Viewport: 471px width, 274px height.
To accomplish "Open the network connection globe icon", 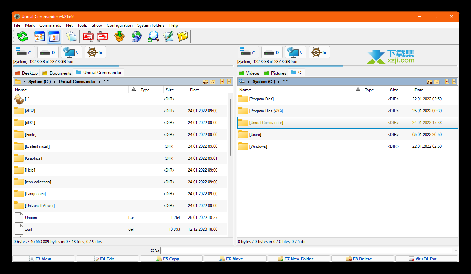I will (x=136, y=36).
